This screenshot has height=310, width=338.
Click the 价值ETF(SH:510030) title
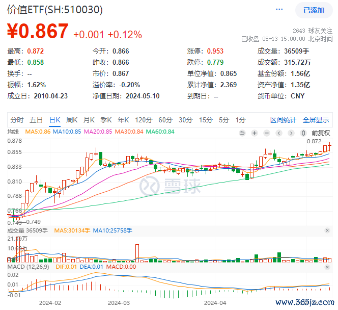[55, 10]
